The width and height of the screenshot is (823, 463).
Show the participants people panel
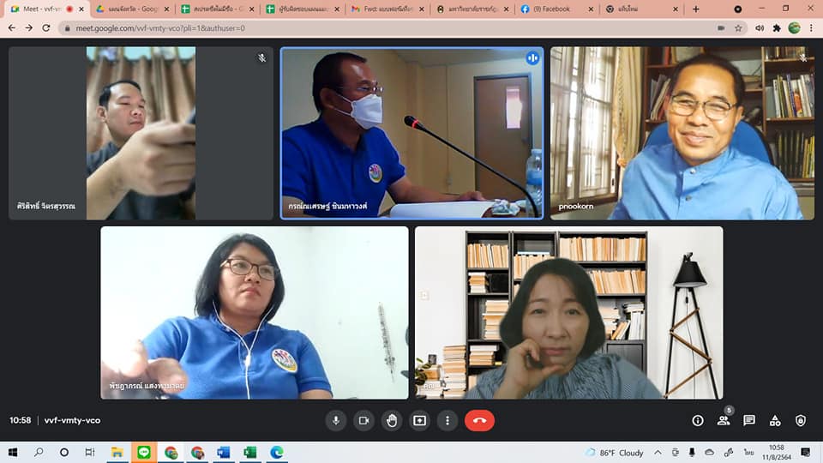click(x=724, y=420)
